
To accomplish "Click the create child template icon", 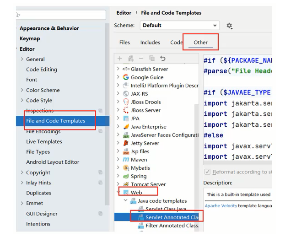I will [131, 59].
